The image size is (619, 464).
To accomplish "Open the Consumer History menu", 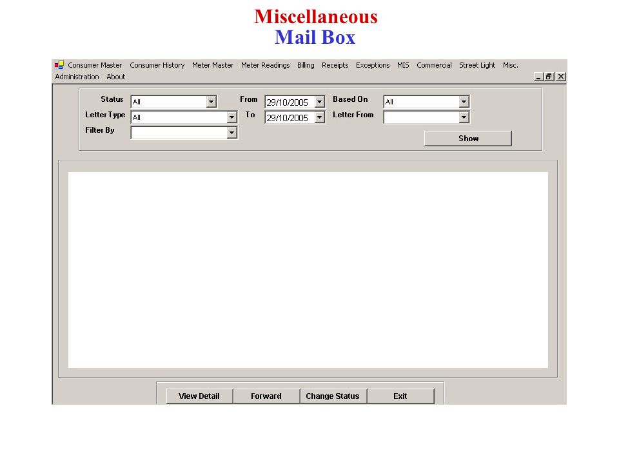I will pyautogui.click(x=157, y=65).
